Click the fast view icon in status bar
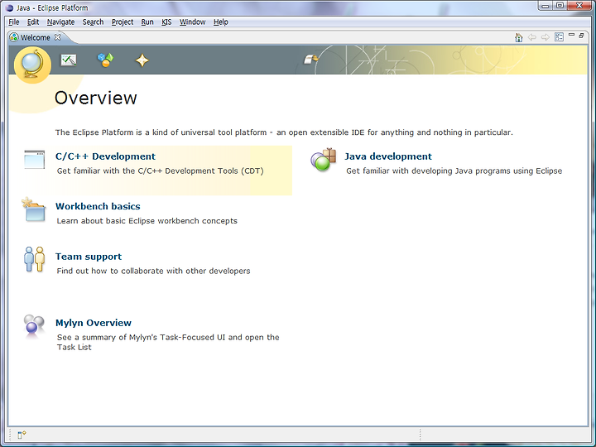The image size is (596, 447). (22, 435)
